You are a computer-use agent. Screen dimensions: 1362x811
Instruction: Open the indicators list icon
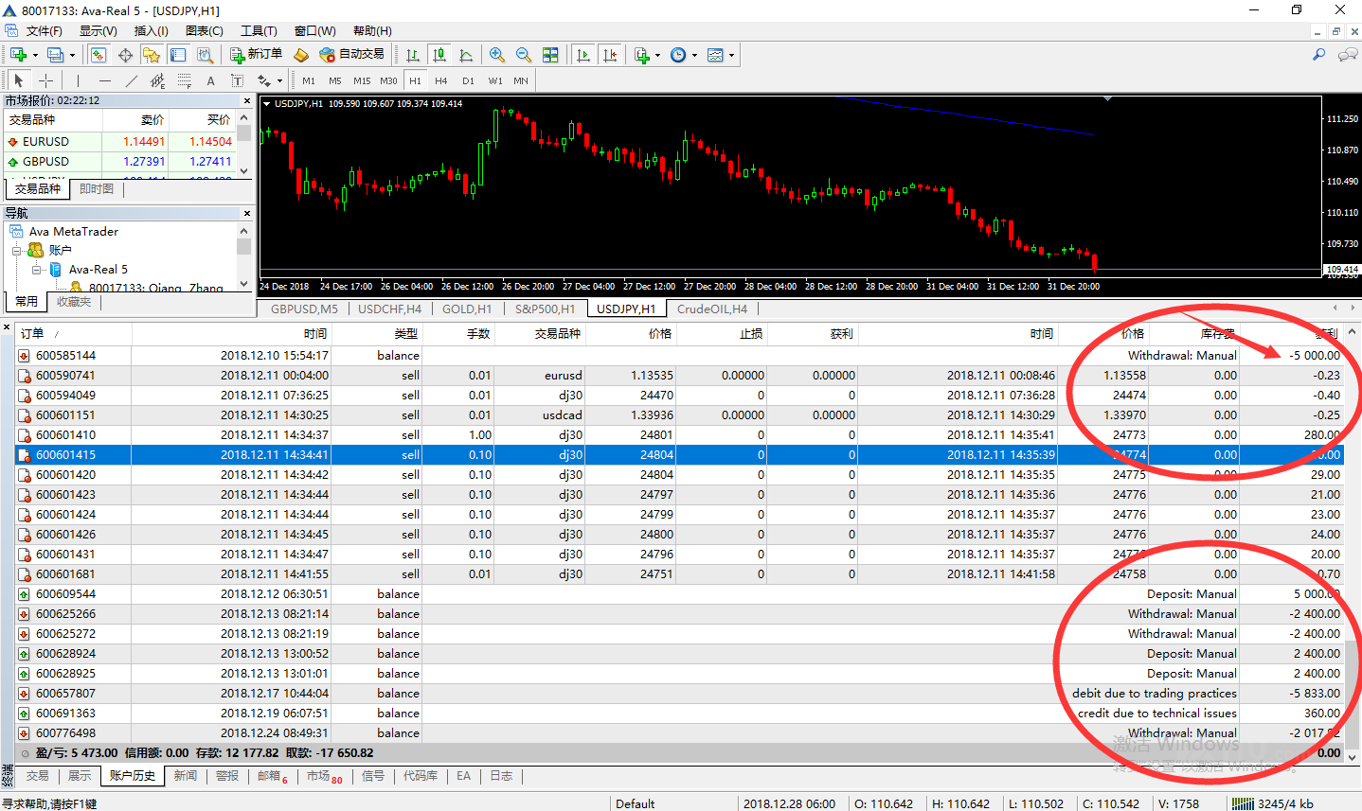click(x=642, y=55)
